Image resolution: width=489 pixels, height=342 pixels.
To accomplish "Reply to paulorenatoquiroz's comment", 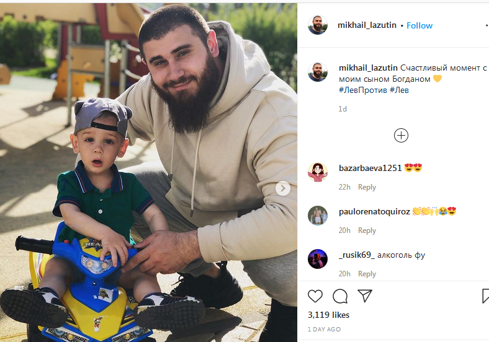I will tap(367, 230).
